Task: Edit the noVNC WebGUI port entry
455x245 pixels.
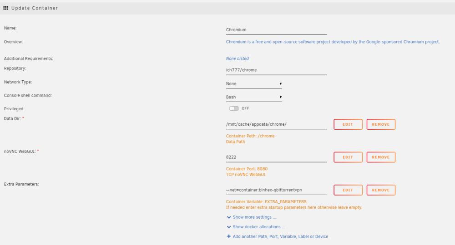Action: tap(348, 157)
